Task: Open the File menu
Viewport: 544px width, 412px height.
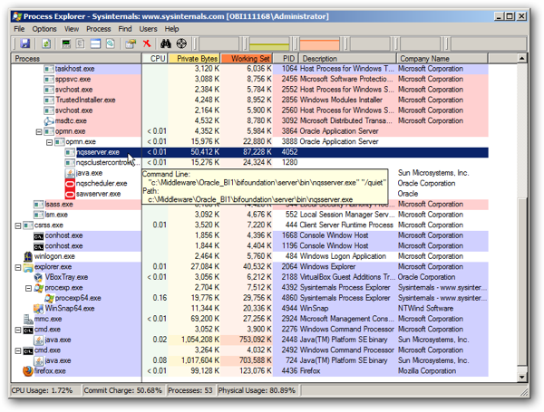Action: click(19, 29)
